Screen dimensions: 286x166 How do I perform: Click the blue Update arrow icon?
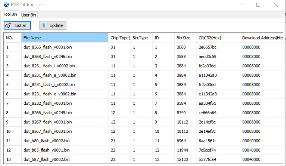44,25
